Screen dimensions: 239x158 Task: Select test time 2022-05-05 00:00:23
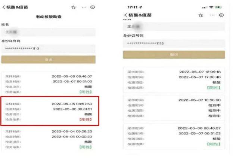coord(72,137)
